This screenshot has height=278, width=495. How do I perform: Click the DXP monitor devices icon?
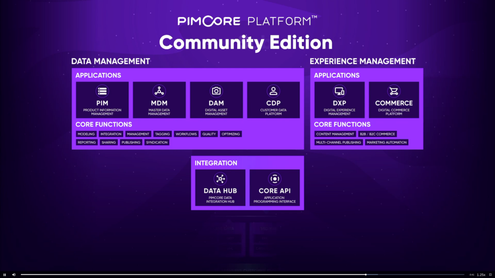(339, 91)
